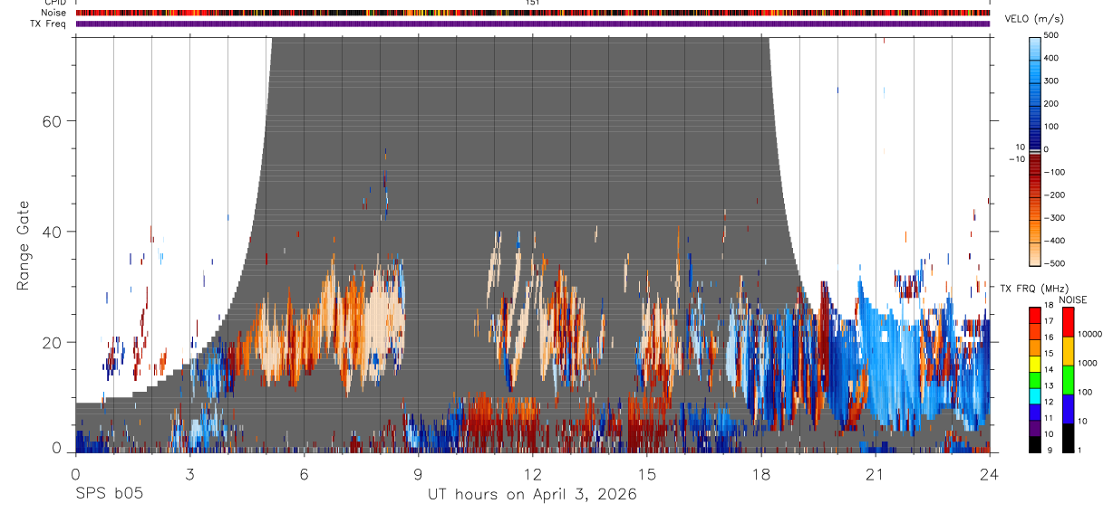Click the 16 label on the TX FRQ scale
1113x513 pixels.
[x=1047, y=337]
